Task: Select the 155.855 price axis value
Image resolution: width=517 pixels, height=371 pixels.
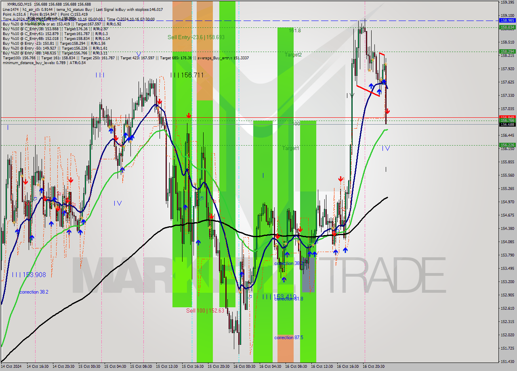Action: pos(507,162)
